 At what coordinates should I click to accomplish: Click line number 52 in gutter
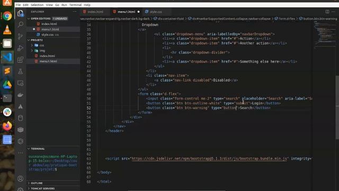[x=88, y=108]
